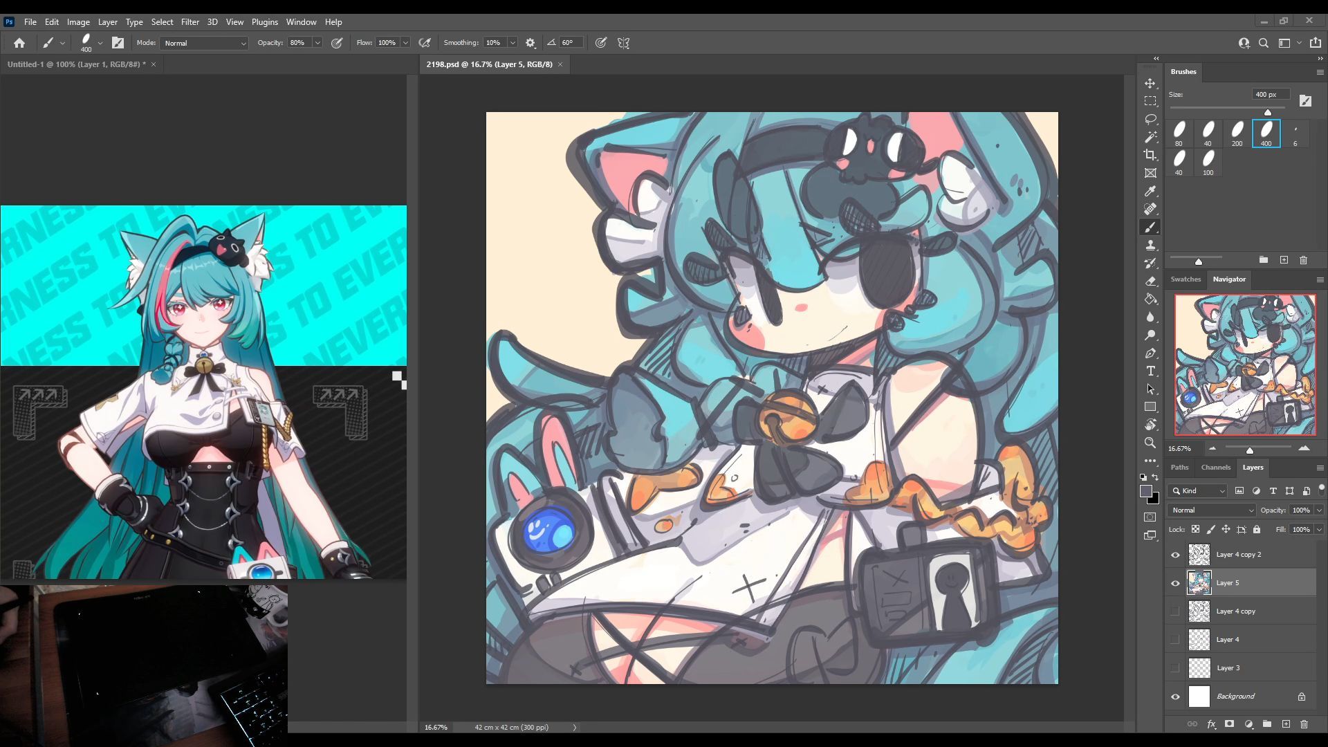Select the Pen tool
Image resolution: width=1328 pixels, height=747 pixels.
(x=1150, y=353)
